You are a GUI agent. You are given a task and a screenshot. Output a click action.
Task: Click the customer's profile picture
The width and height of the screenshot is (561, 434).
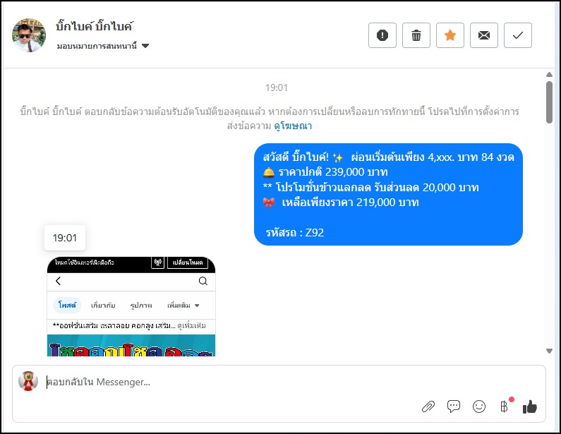(x=29, y=35)
